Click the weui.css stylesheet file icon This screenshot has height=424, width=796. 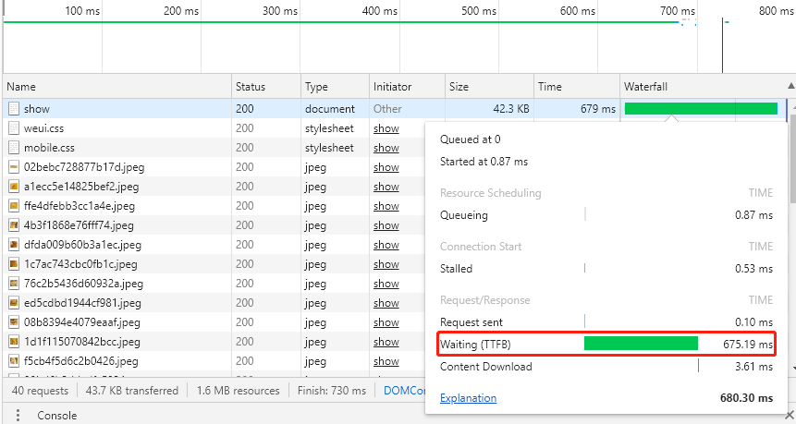(x=14, y=128)
